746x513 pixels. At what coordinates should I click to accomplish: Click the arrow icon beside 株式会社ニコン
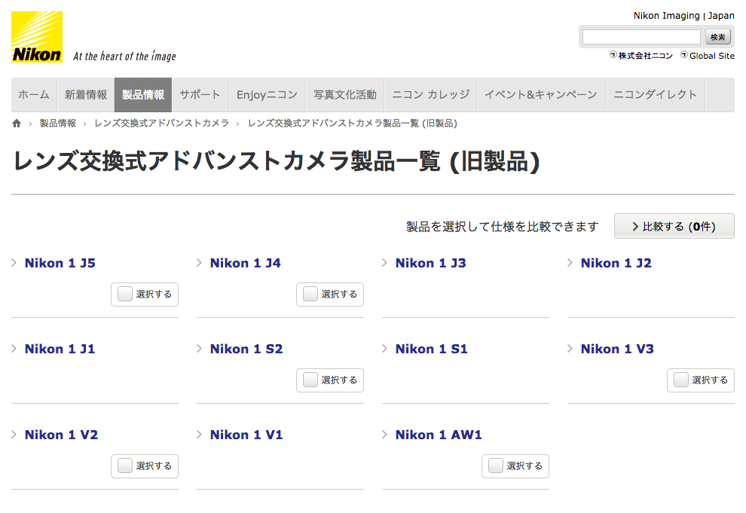point(613,55)
